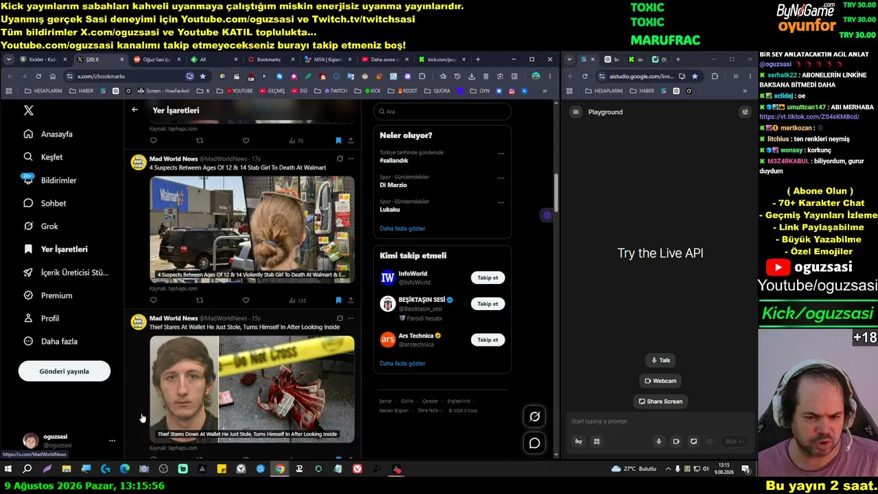Open Daha fazla menu in X sidebar

click(50, 342)
